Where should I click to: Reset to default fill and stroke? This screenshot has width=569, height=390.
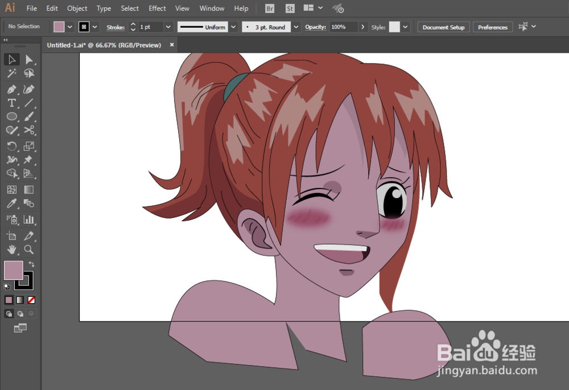tap(6, 287)
